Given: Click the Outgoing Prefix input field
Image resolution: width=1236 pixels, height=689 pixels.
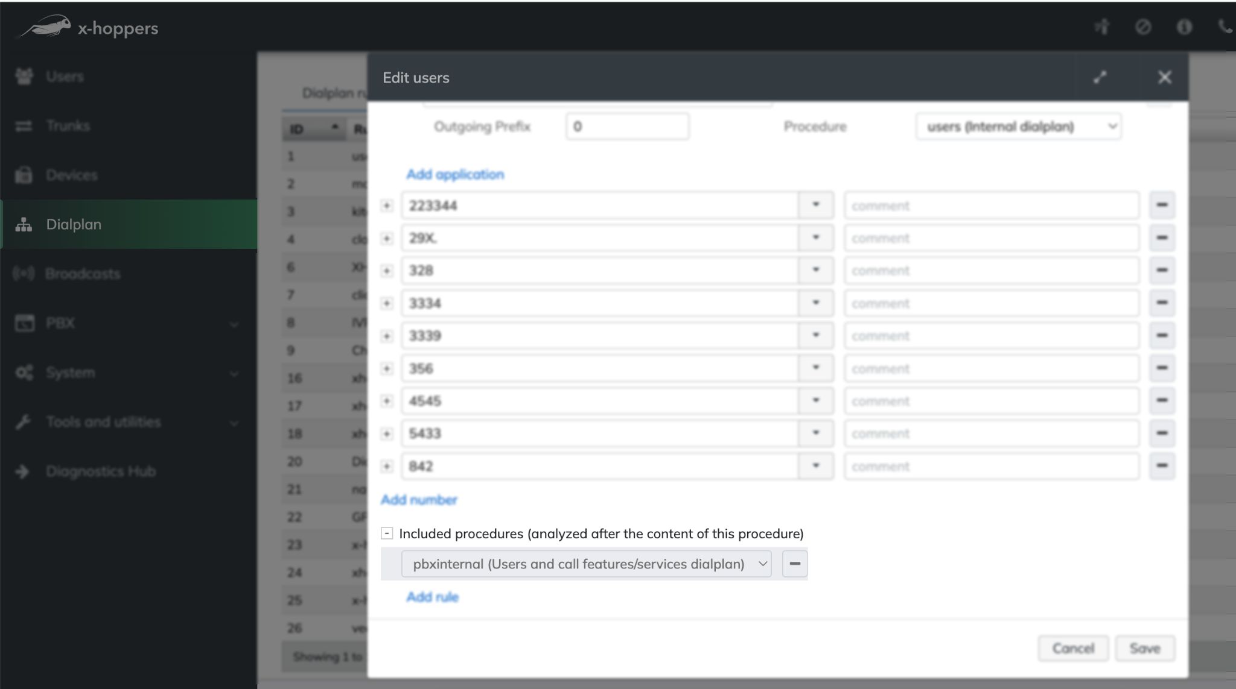Looking at the screenshot, I should click(627, 127).
